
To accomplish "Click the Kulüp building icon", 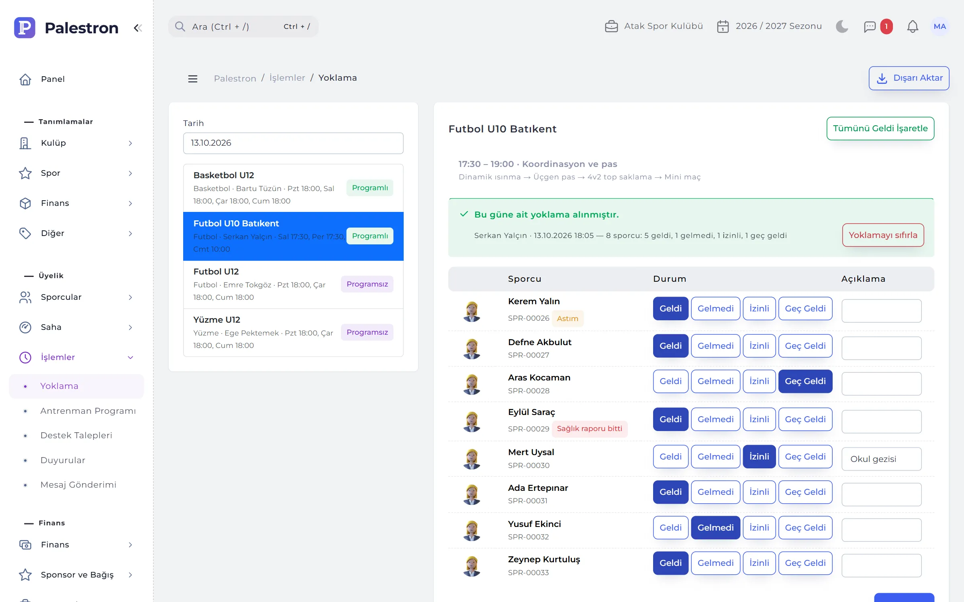I will tap(25, 143).
